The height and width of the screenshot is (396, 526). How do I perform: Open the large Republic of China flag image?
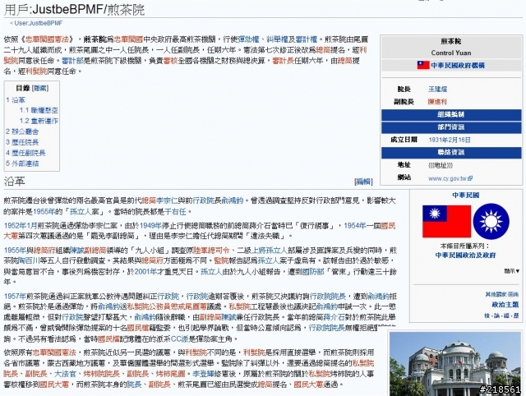click(446, 222)
